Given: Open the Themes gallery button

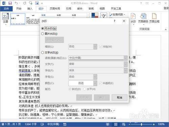Looking at the screenshot, I should click(x=5, y=19).
